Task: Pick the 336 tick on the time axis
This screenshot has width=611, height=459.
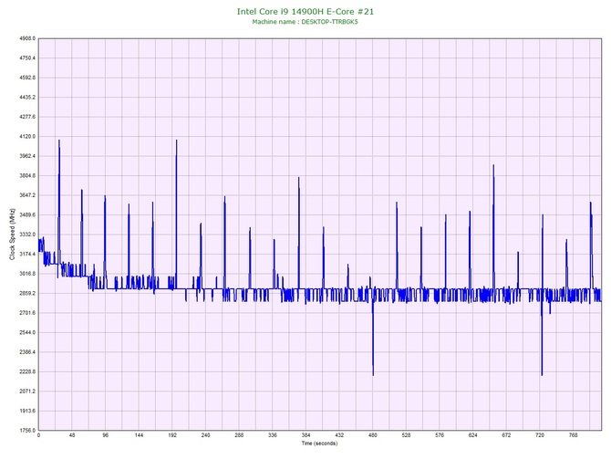Action: tap(273, 435)
